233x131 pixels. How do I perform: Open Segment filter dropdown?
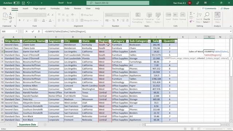pyautogui.click(x=62, y=41)
